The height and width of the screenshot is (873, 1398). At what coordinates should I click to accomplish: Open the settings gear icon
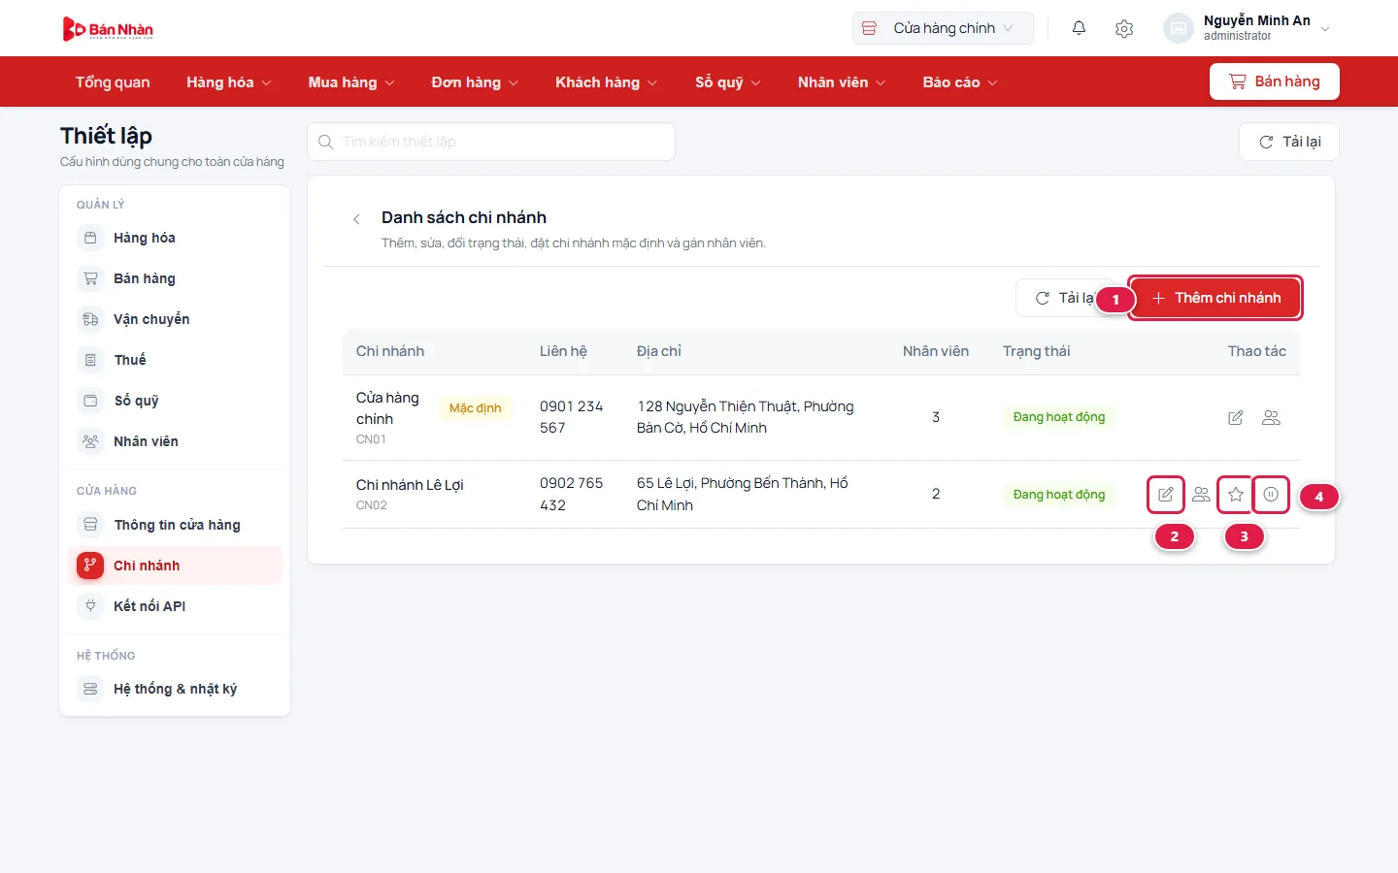(x=1124, y=28)
